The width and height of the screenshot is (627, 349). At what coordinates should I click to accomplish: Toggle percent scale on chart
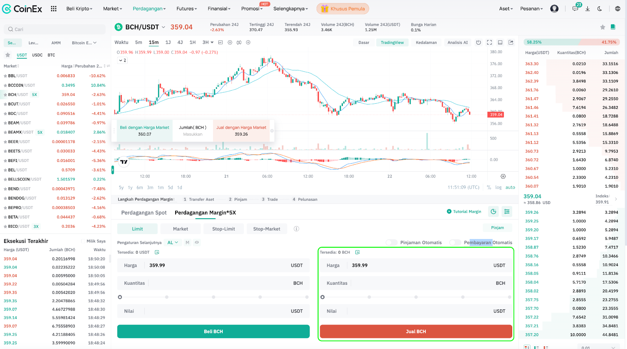pyautogui.click(x=489, y=187)
